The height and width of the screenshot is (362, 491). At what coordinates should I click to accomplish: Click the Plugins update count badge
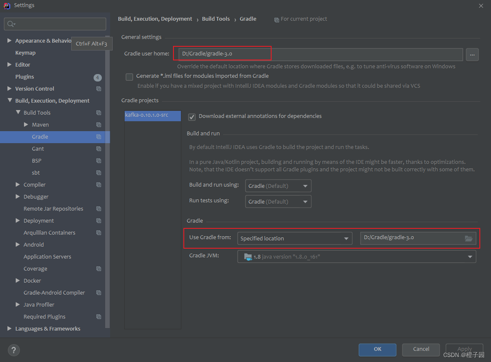pos(97,77)
